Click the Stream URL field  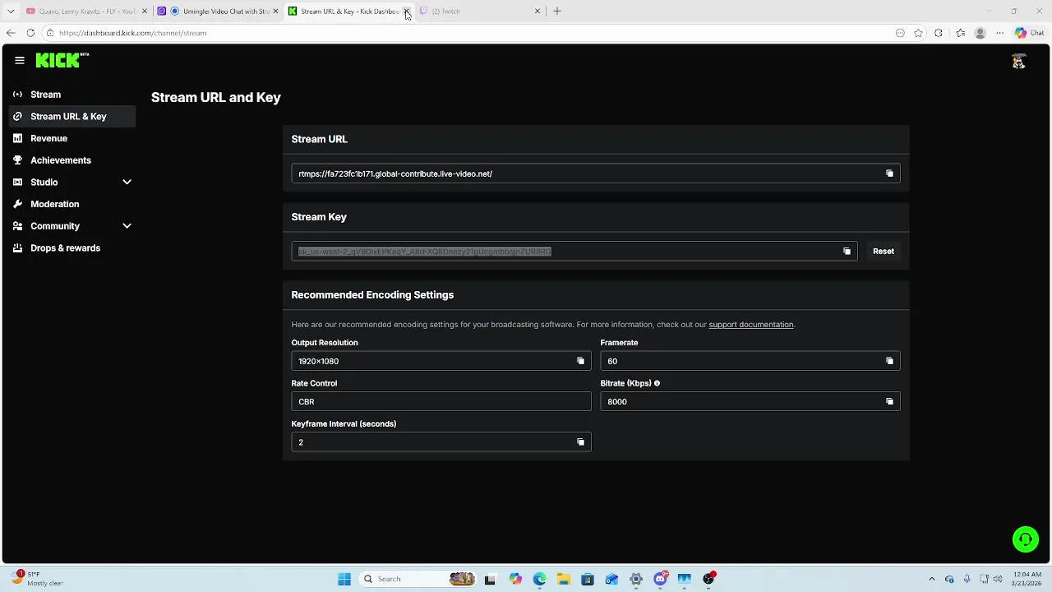(x=596, y=173)
